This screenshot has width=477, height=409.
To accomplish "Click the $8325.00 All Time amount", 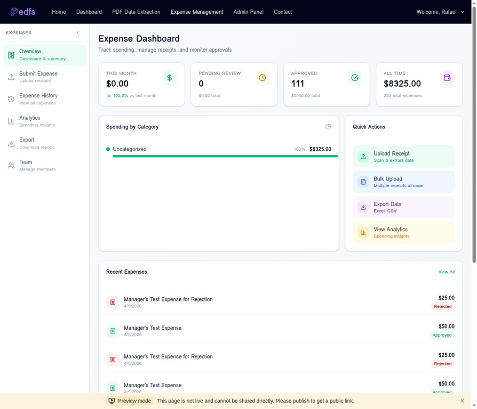I will click(x=402, y=84).
